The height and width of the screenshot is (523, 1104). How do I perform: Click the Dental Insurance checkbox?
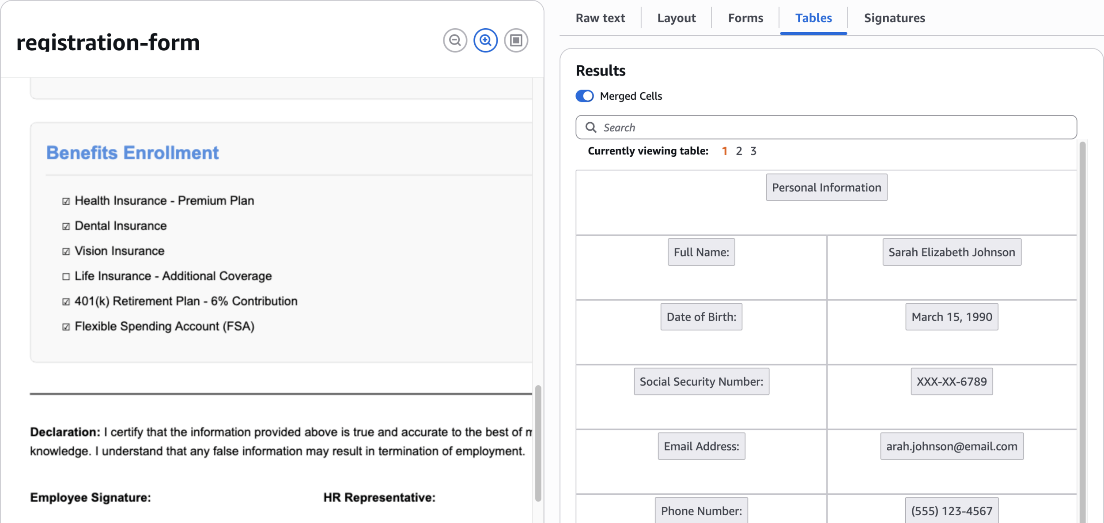point(66,226)
